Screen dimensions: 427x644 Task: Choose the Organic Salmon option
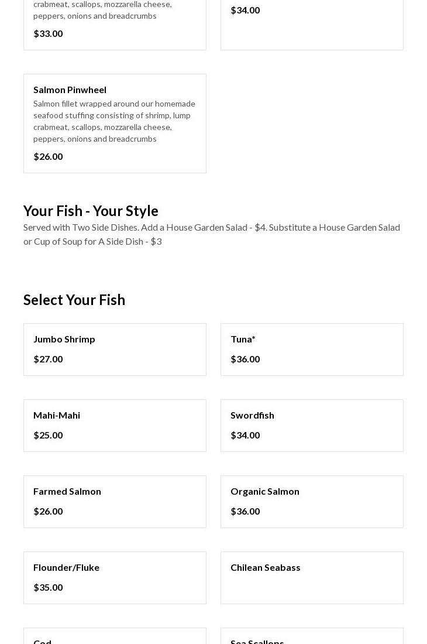click(x=312, y=502)
